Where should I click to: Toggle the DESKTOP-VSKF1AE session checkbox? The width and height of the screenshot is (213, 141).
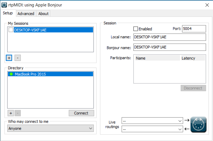[x=11, y=30]
